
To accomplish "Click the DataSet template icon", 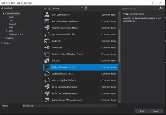I will pos(47,61).
